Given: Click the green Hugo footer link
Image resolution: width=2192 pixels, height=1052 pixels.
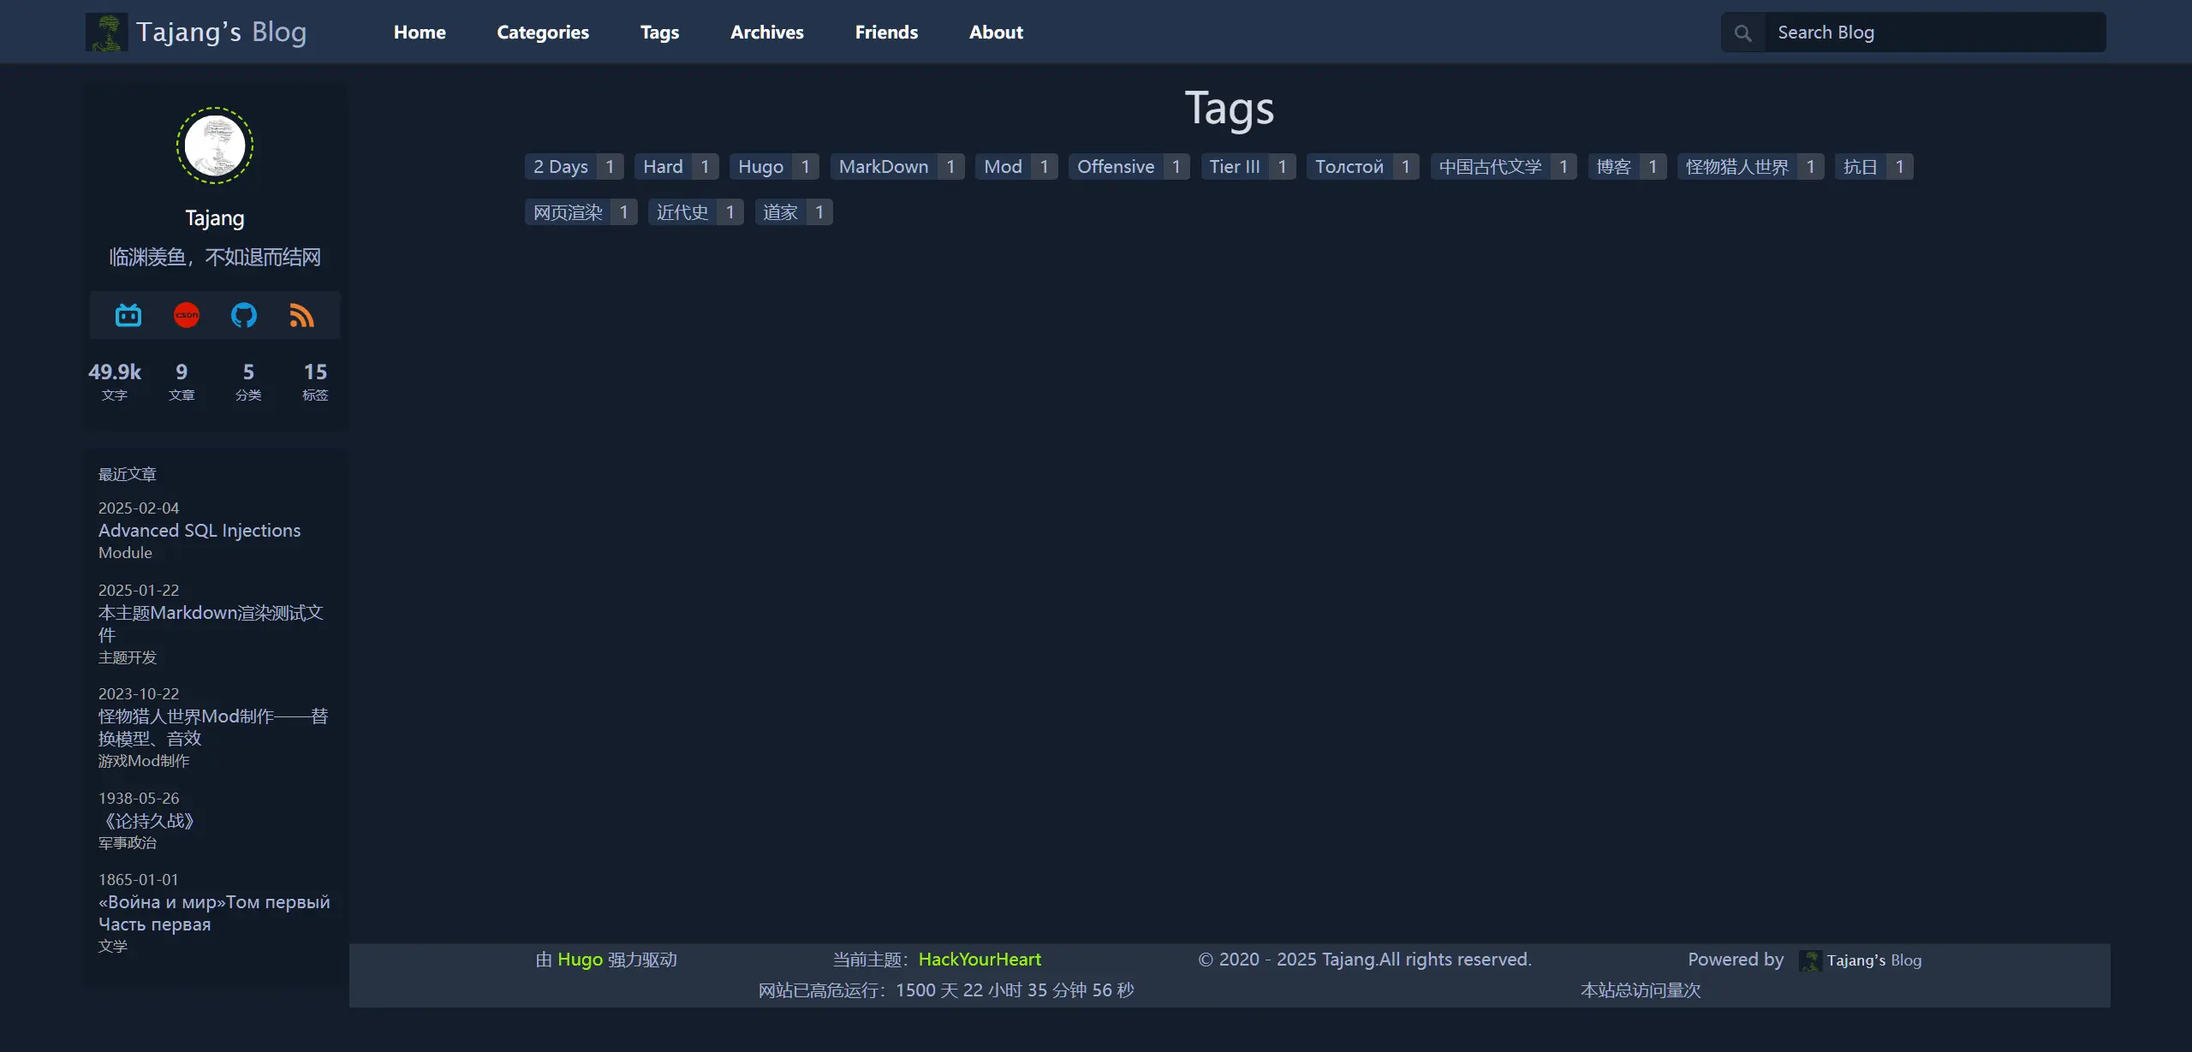Looking at the screenshot, I should coord(580,960).
